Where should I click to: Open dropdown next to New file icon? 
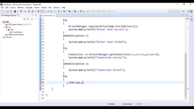5,11
